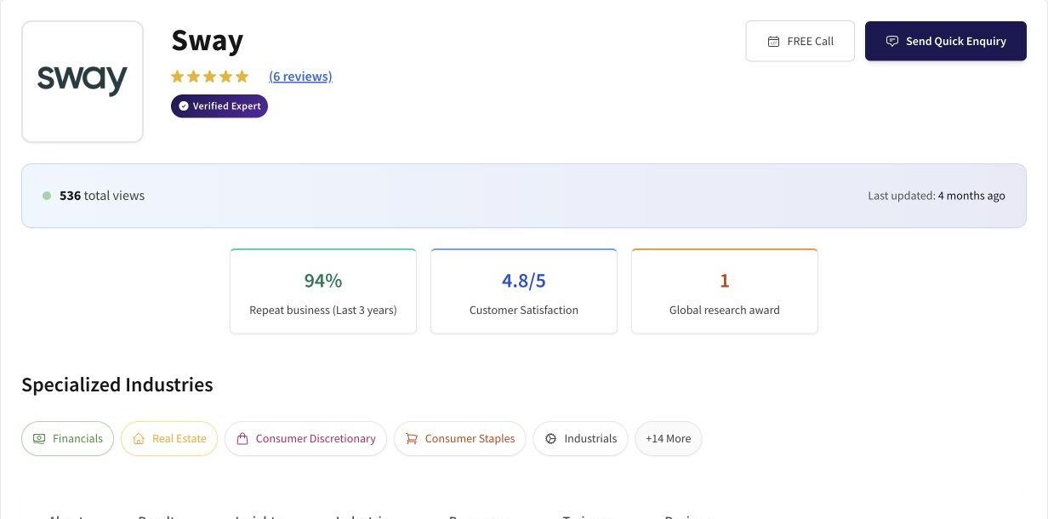Click the green status dot beside total views
This screenshot has width=1048, height=519.
(47, 196)
